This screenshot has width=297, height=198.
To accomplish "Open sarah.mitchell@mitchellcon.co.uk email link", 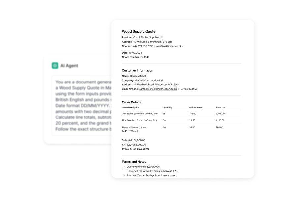I will tap(158, 89).
